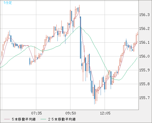Click the 07:35 time axis label
The image size is (152, 123).
[x=37, y=113]
